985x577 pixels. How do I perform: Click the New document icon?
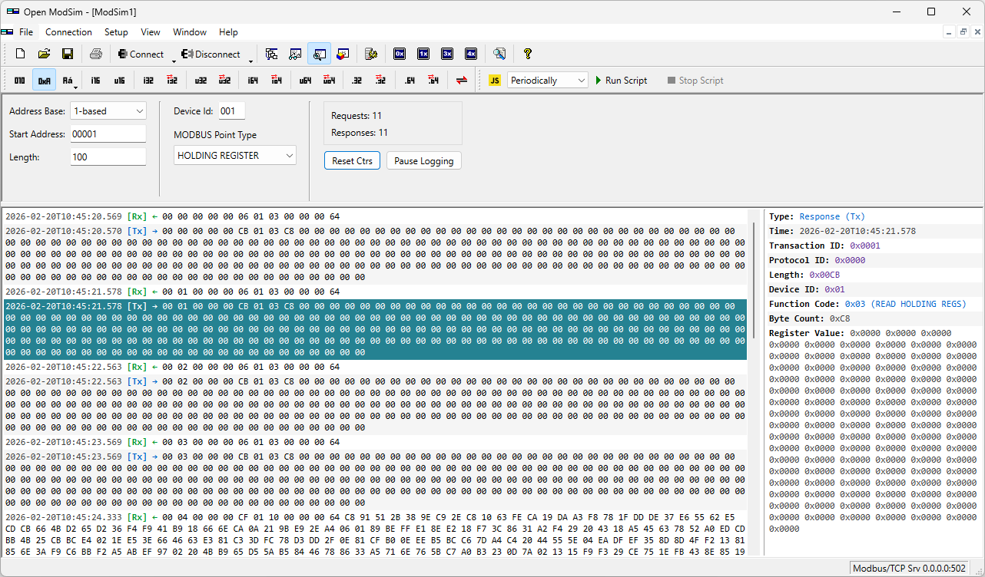20,54
